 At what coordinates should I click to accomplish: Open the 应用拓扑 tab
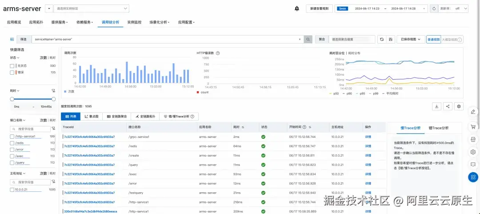coord(36,22)
